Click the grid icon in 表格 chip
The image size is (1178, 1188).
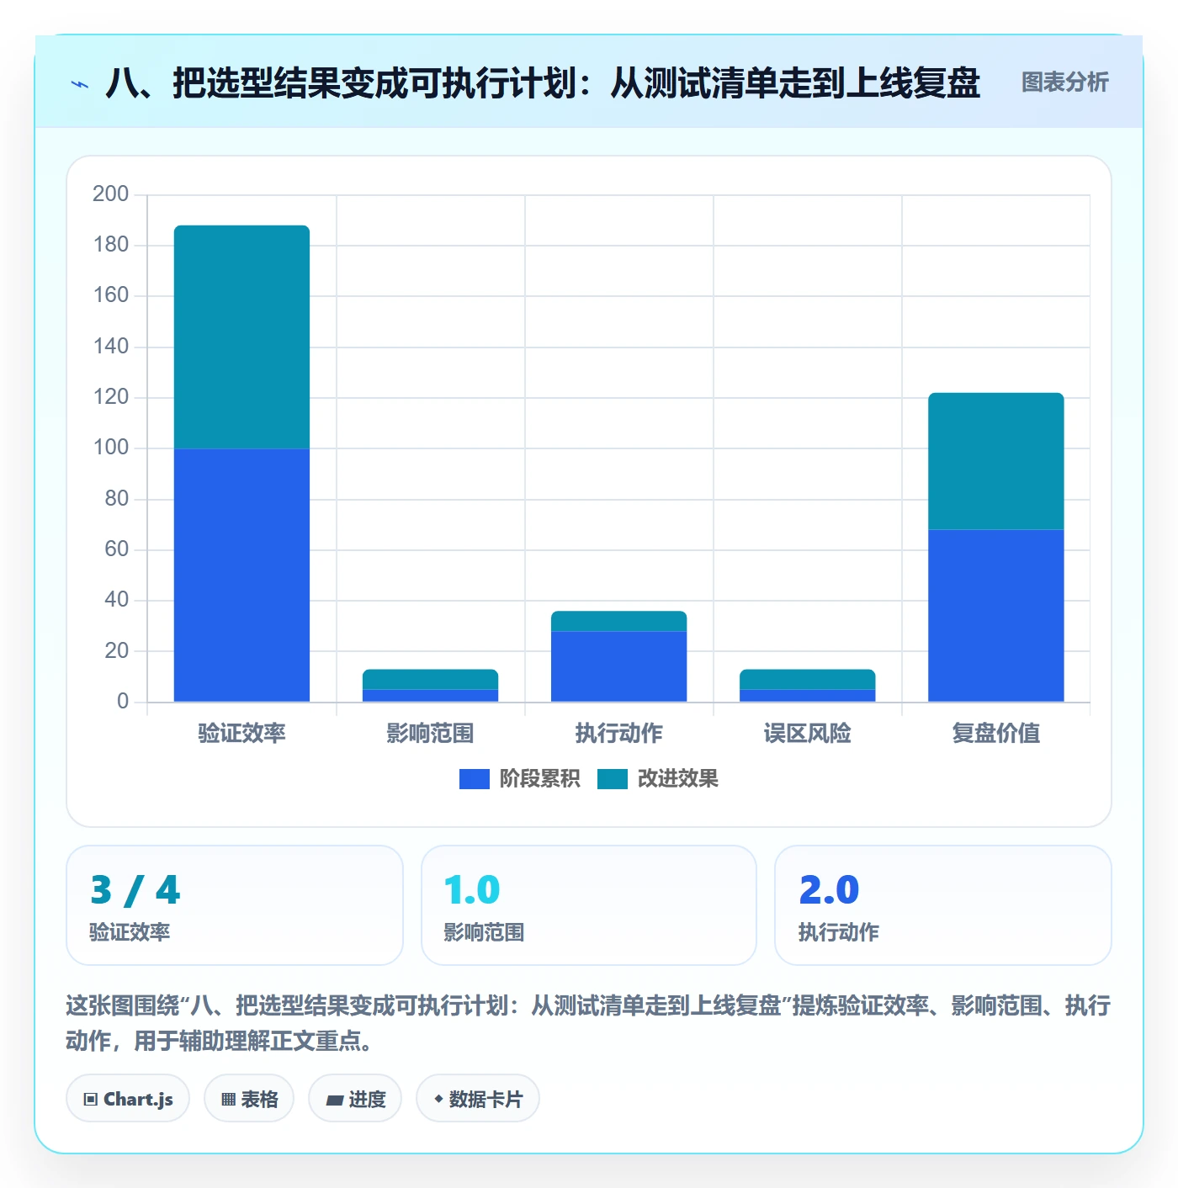click(x=228, y=1100)
